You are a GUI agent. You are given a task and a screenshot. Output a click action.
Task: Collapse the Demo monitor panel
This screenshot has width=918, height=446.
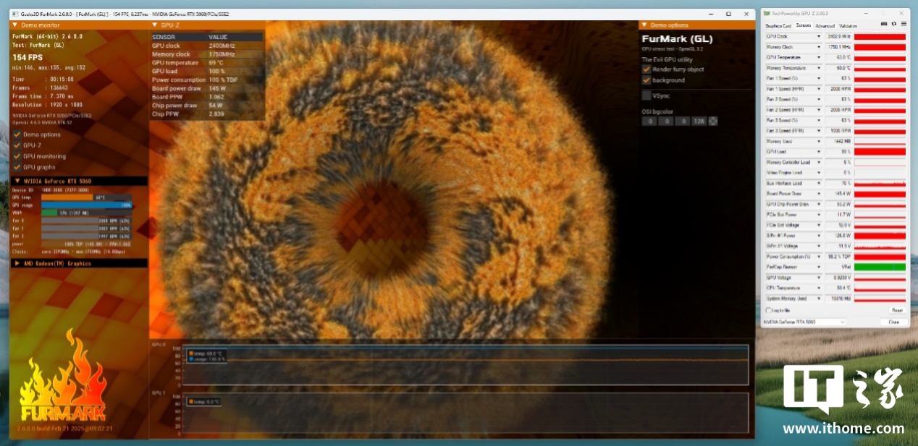click(x=15, y=25)
